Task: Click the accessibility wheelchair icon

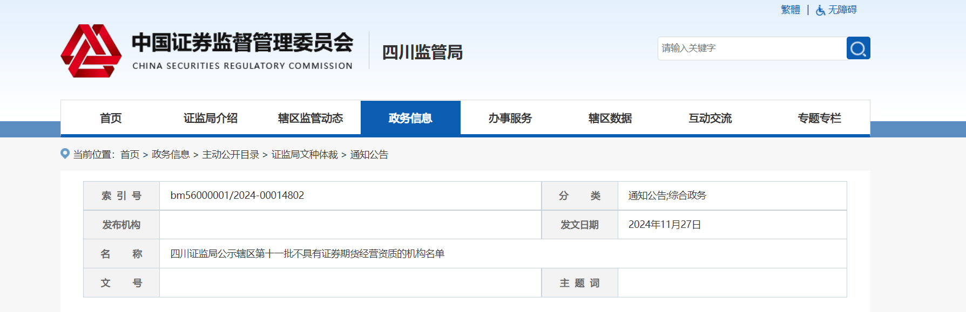Action: tap(820, 10)
